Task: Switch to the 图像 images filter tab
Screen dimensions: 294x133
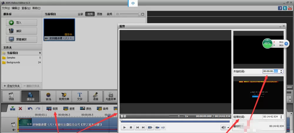Action: [100, 14]
